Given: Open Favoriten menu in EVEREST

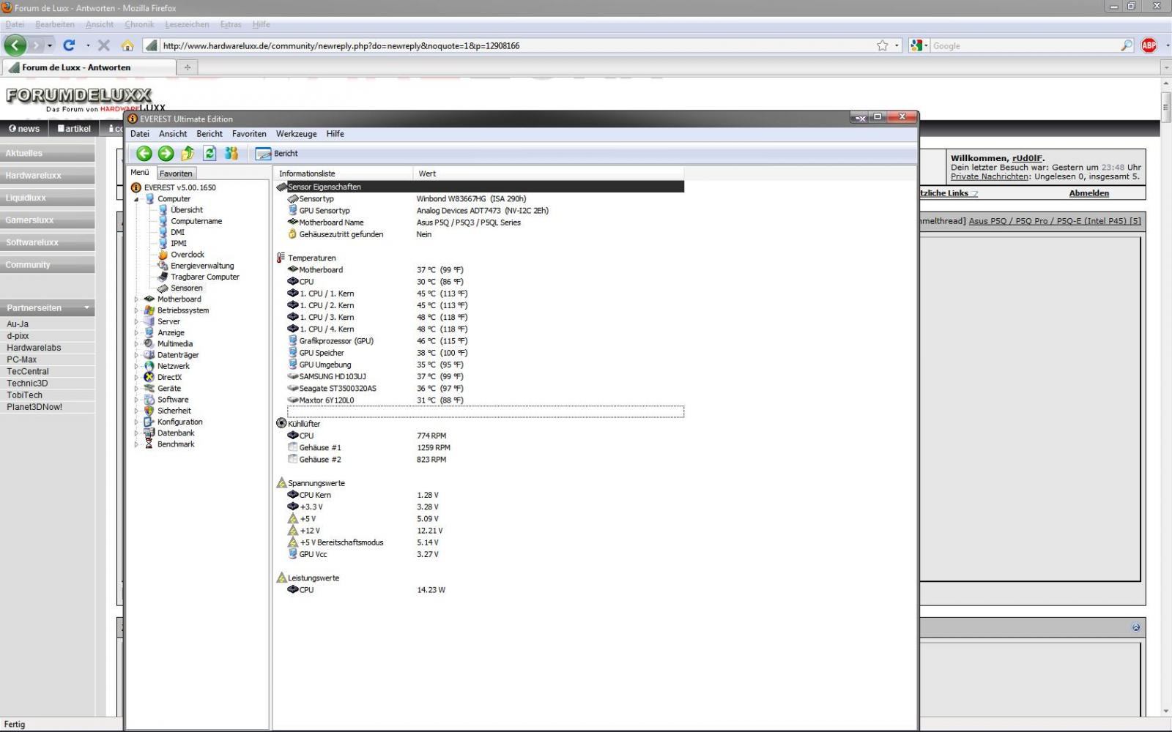Looking at the screenshot, I should point(249,134).
